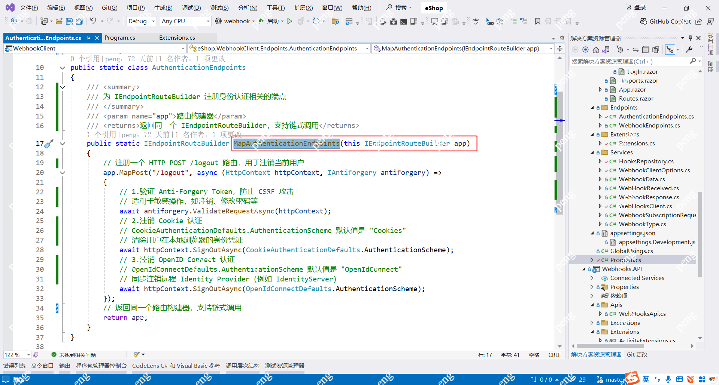Click the Share icon beside GitHub Copilot
Viewport: 719px width, 385px height.
pyautogui.click(x=699, y=21)
